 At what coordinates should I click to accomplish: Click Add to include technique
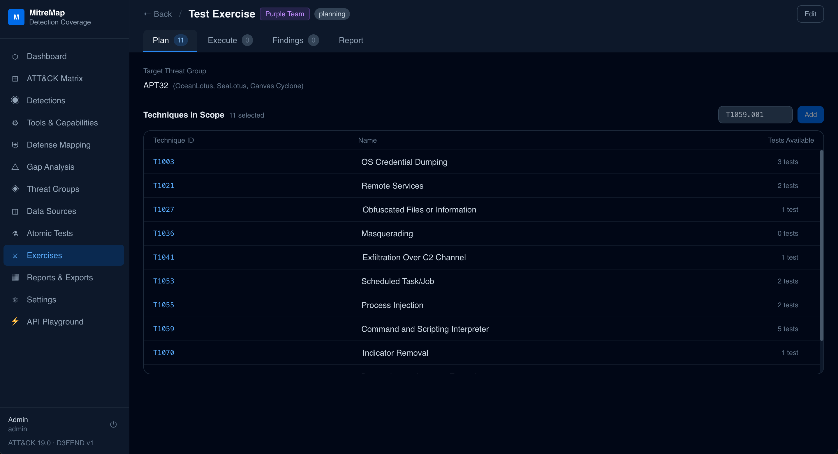(810, 115)
